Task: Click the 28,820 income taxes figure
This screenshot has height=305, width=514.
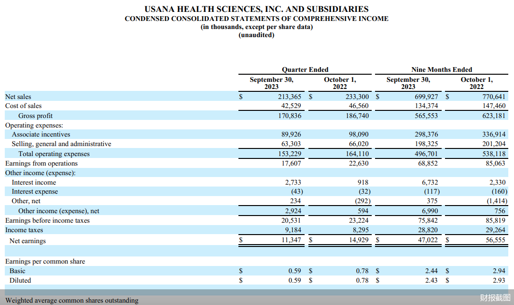Action: [428, 230]
